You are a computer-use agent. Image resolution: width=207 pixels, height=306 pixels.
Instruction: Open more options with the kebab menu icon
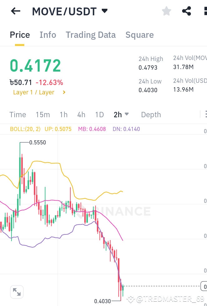(x=205, y=11)
